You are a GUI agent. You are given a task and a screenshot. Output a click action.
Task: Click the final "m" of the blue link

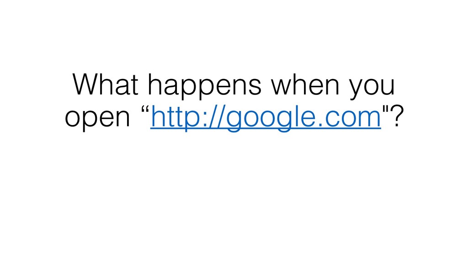(369, 119)
